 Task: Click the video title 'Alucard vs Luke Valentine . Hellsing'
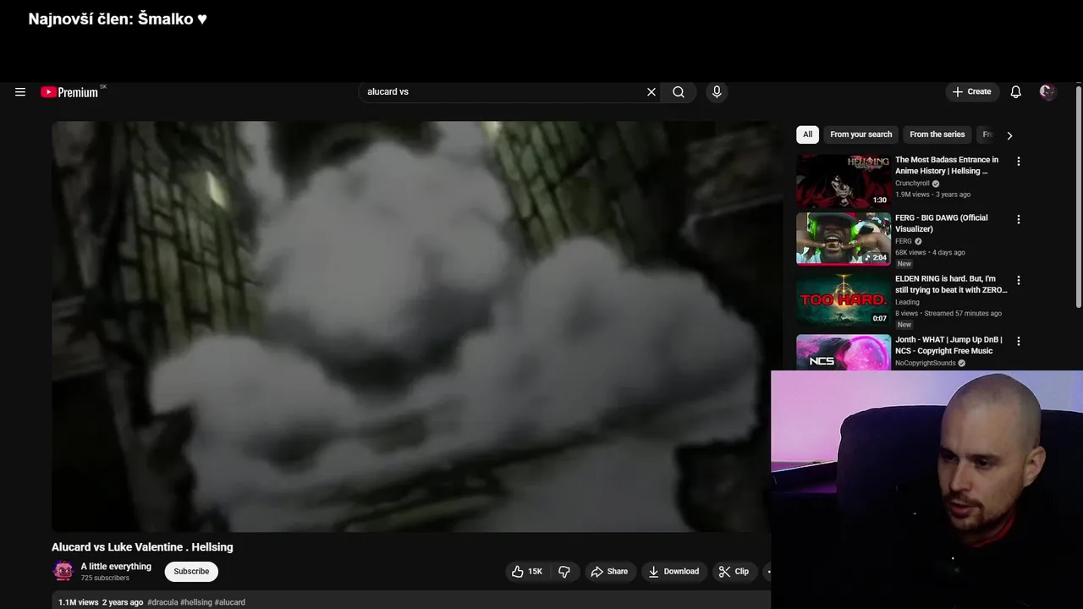point(142,547)
